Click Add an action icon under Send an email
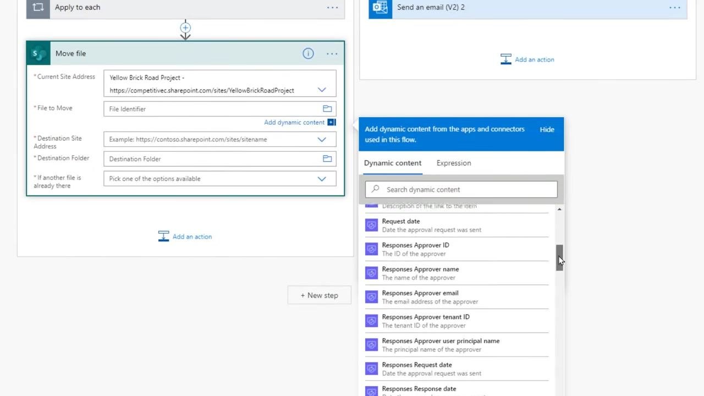The height and width of the screenshot is (396, 704). (x=506, y=59)
